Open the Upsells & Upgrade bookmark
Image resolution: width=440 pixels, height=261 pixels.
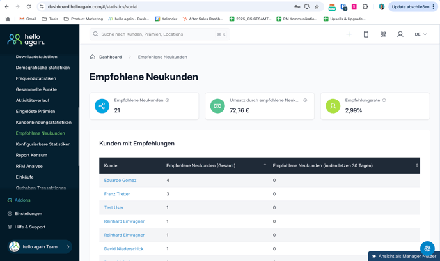344,19
